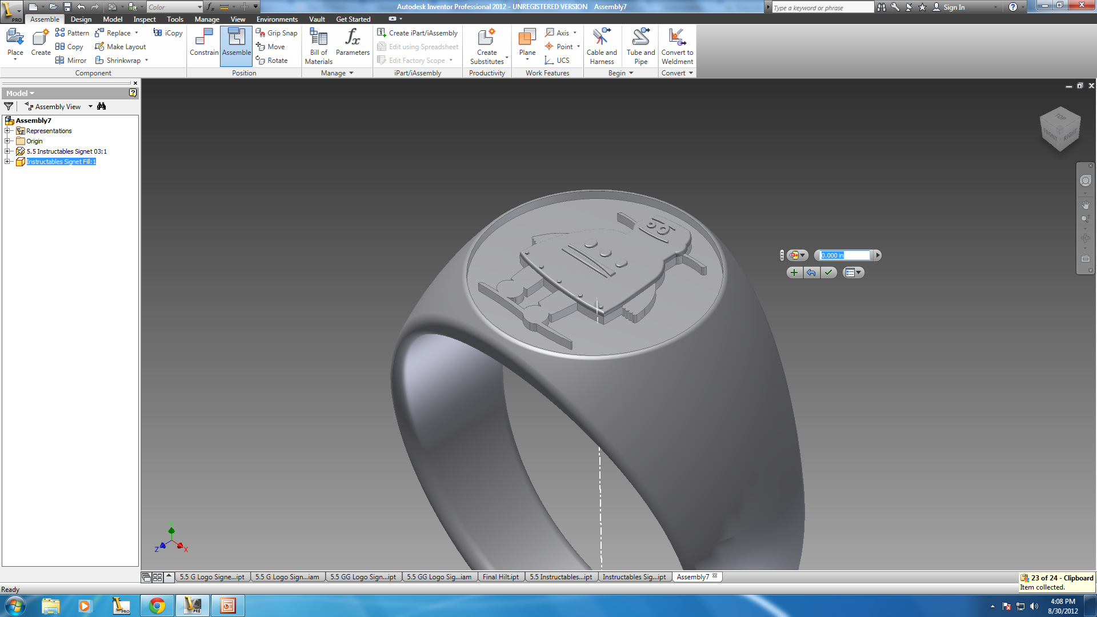The height and width of the screenshot is (617, 1097).
Task: Expand the Convert panel dropdown
Action: tap(677, 73)
